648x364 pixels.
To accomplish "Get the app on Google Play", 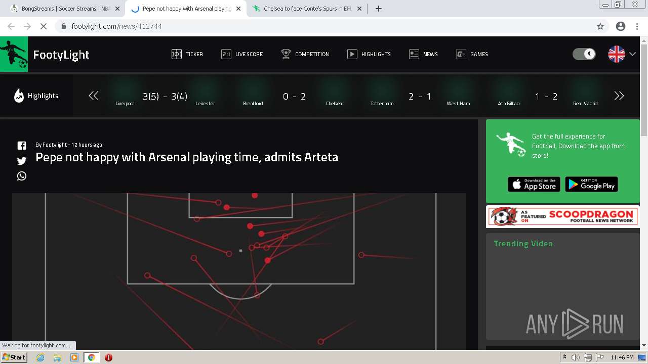I will coord(591,184).
